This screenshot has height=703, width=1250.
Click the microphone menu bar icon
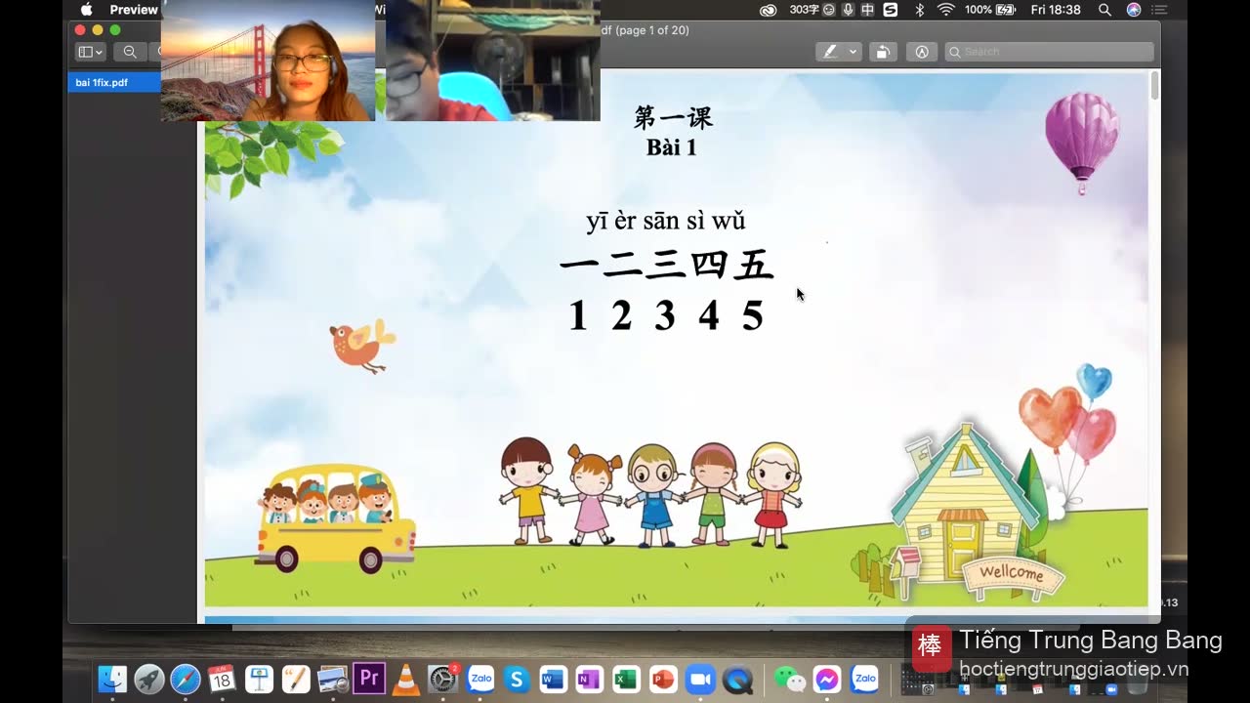pos(848,10)
